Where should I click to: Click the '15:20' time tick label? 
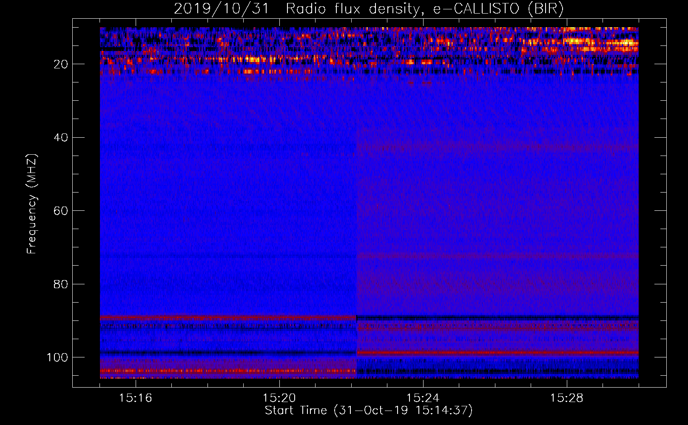click(279, 398)
